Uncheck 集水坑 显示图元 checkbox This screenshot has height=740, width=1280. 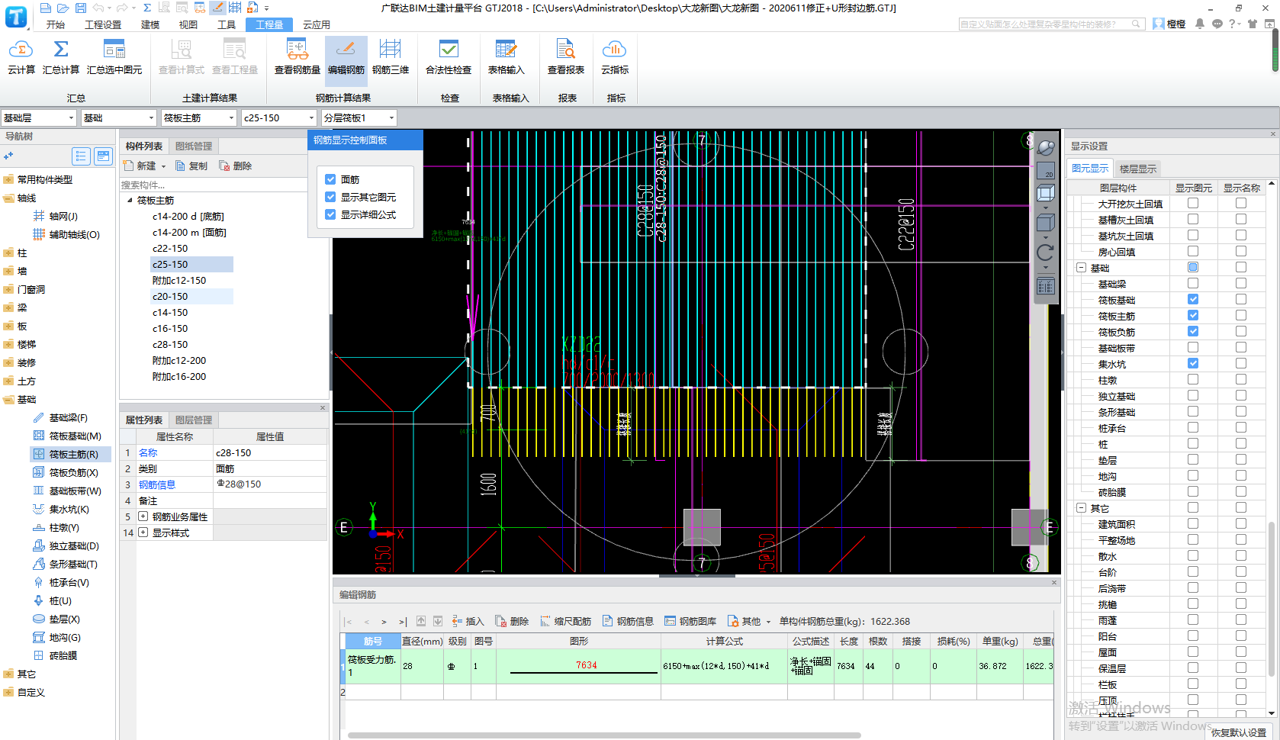point(1193,363)
